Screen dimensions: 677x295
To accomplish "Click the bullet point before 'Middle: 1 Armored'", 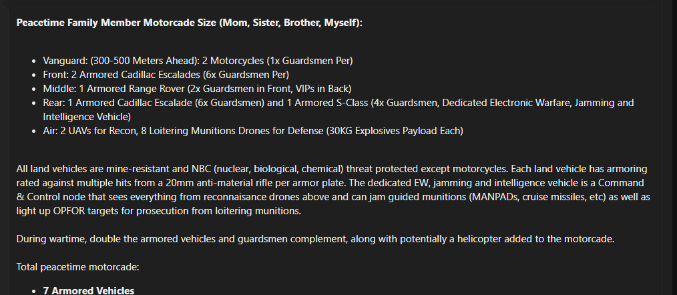I will point(35,89).
